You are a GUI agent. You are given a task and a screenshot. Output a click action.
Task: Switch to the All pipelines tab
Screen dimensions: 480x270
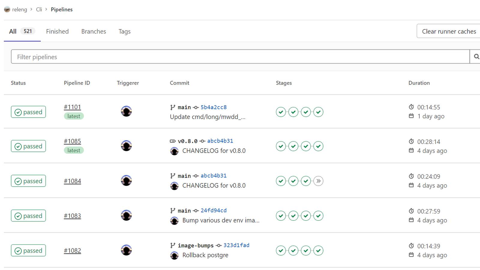click(22, 31)
